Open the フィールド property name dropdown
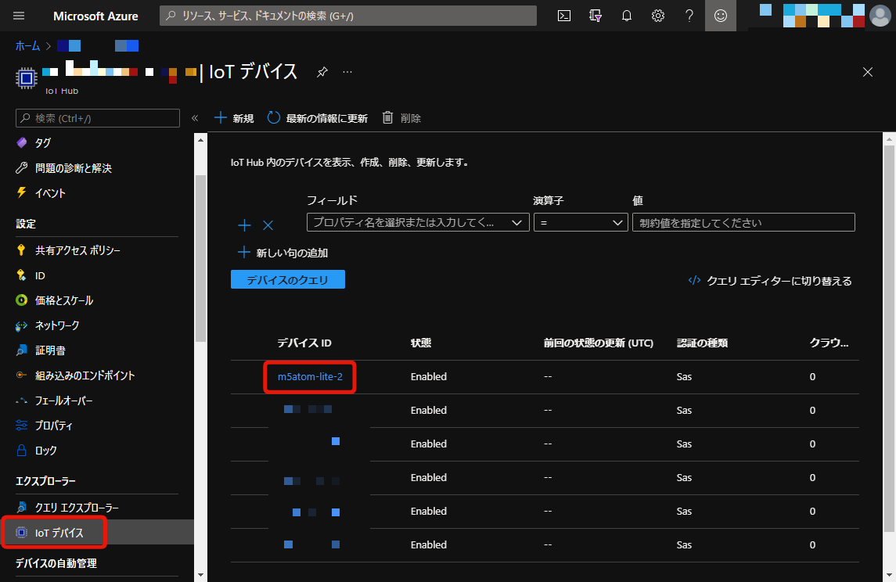 point(417,222)
